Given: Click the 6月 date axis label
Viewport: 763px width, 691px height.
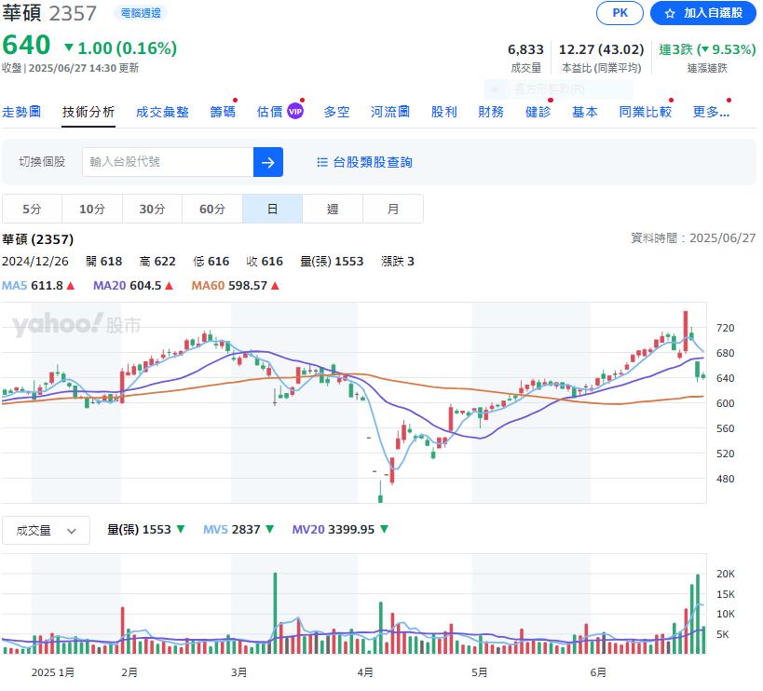Looking at the screenshot, I should click(x=598, y=672).
